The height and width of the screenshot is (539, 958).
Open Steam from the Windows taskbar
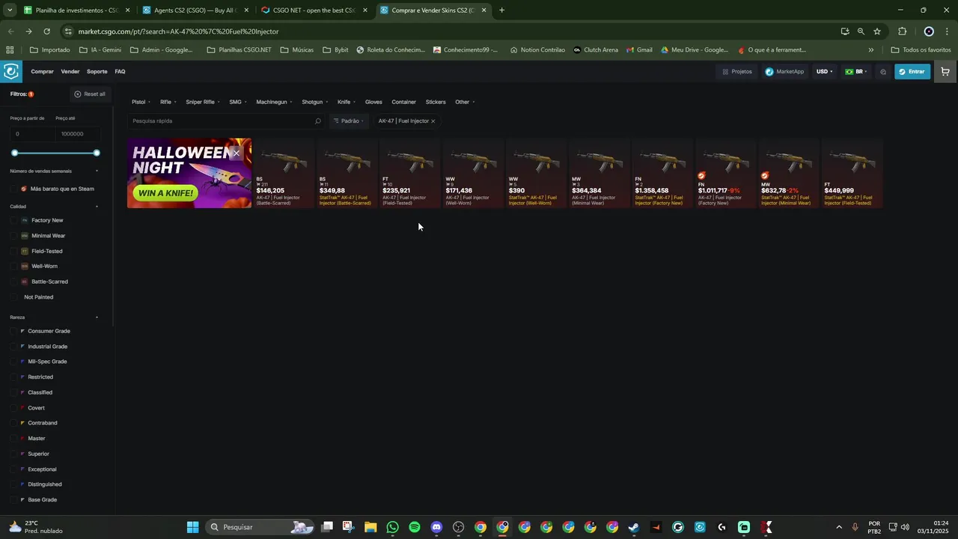click(634, 527)
